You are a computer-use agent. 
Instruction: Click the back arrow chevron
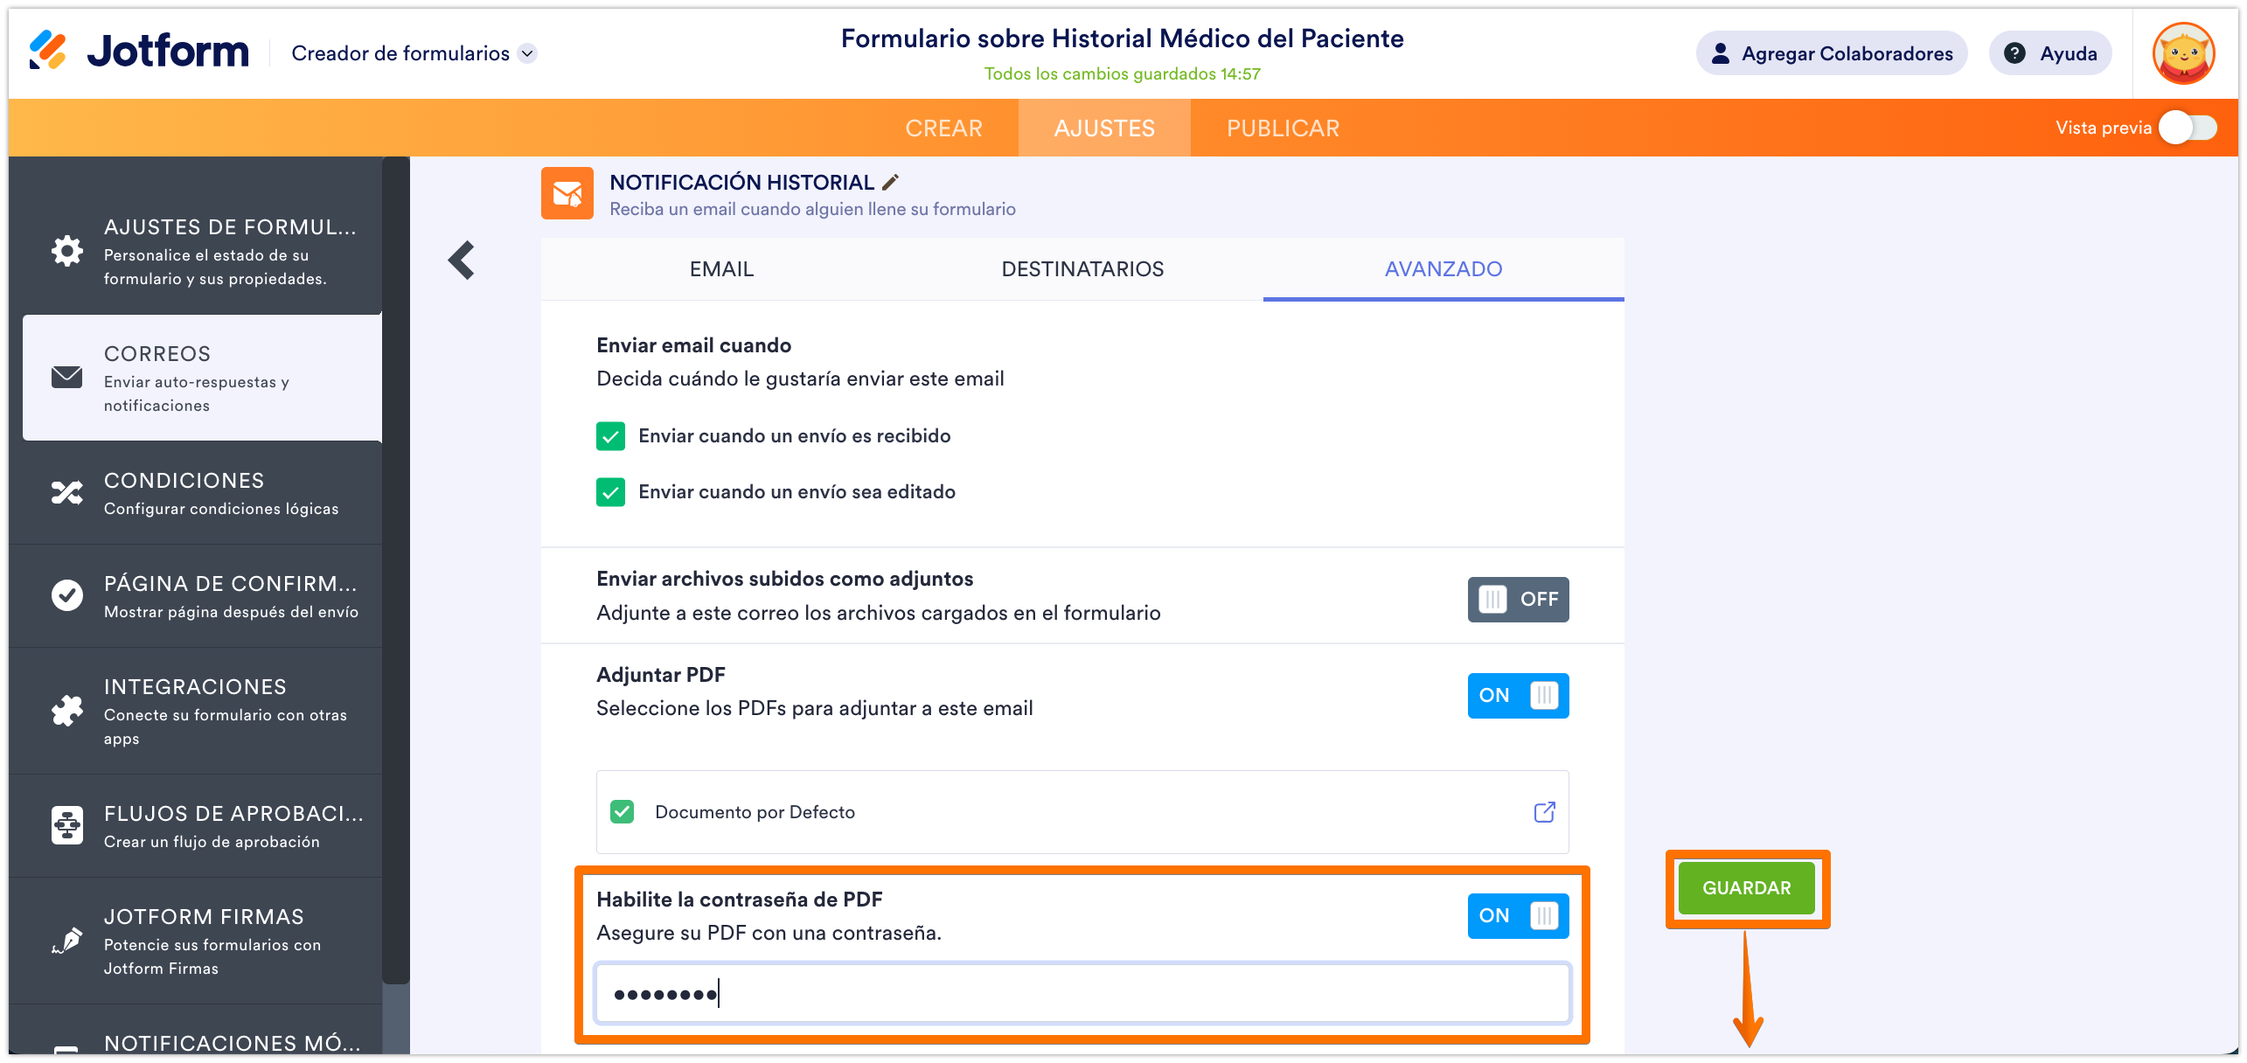(461, 261)
